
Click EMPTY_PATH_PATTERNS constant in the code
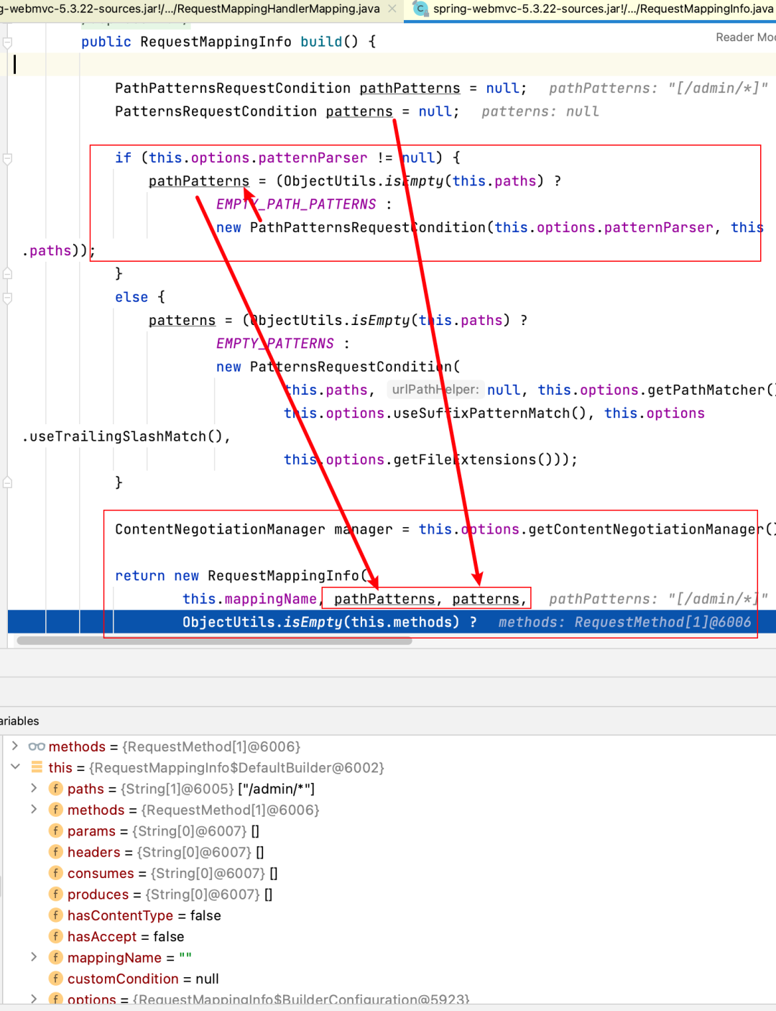(296, 204)
